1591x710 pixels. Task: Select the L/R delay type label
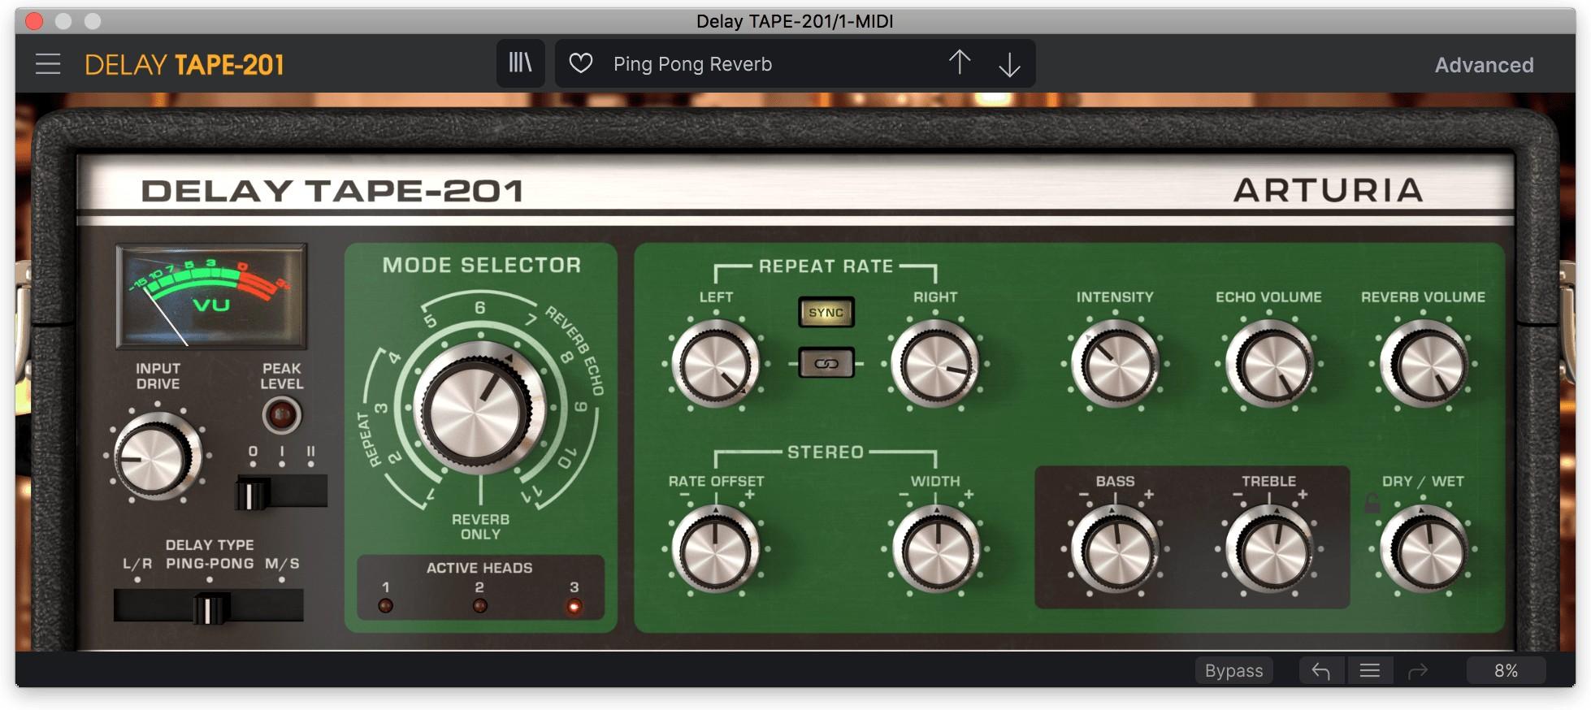137,564
